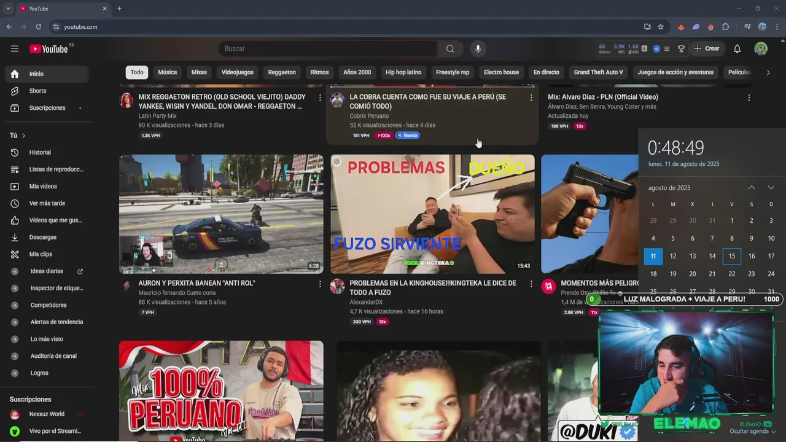Image resolution: width=786 pixels, height=442 pixels.
Task: Open options for PROBLEMAS EN LA KINGHOUSE video
Action: tap(531, 284)
